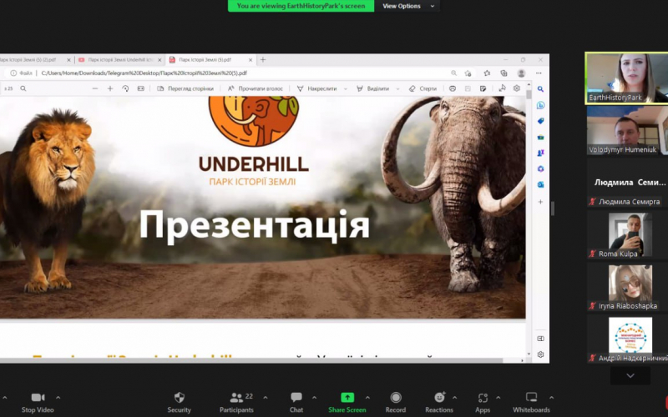The image size is (668, 417).
Task: Open the Reactions menu
Action: [x=439, y=402]
